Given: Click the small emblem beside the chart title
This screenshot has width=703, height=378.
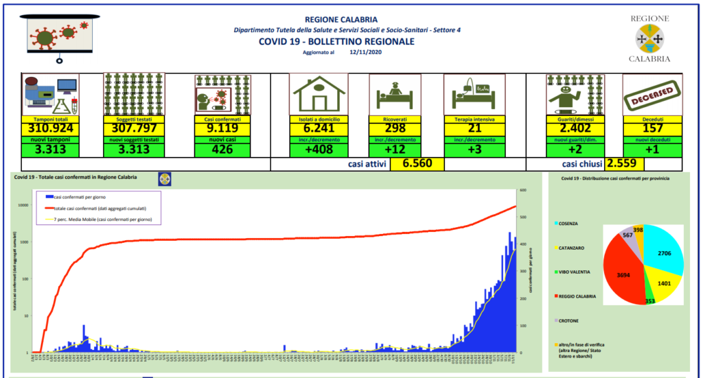Looking at the screenshot, I should 165,178.
